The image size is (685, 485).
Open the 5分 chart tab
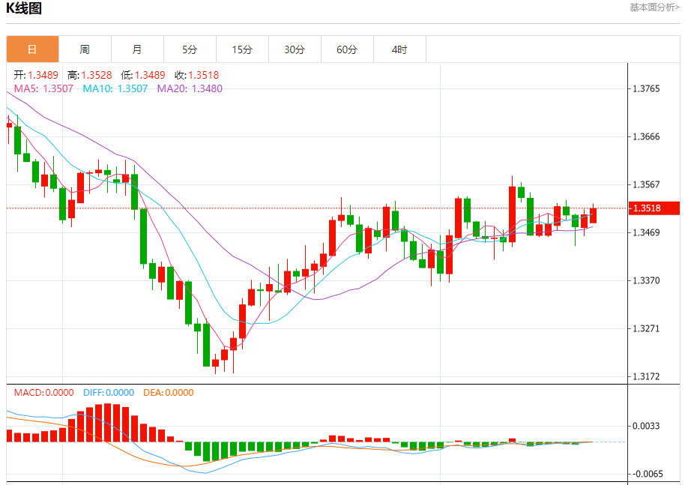point(190,49)
